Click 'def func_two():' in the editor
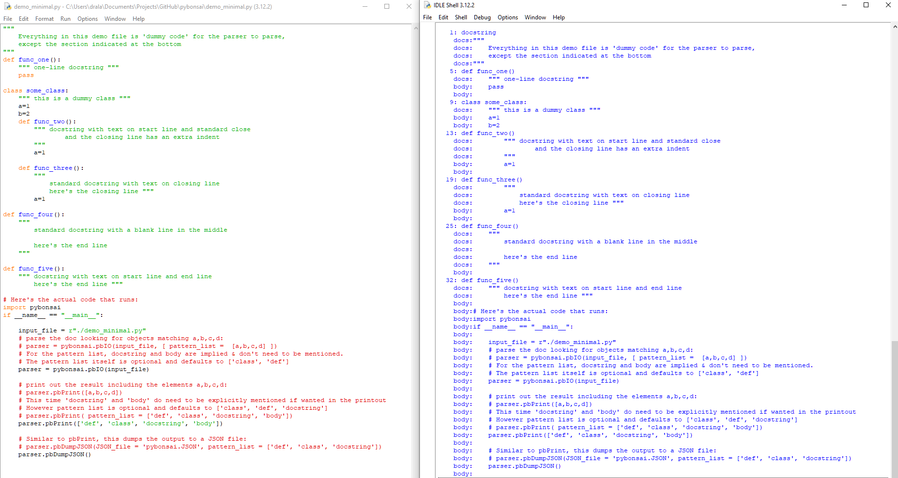The width and height of the screenshot is (898, 478). [x=47, y=122]
